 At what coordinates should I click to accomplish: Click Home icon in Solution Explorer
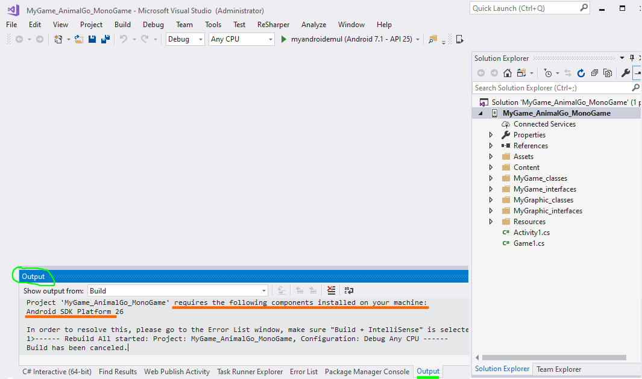click(508, 73)
